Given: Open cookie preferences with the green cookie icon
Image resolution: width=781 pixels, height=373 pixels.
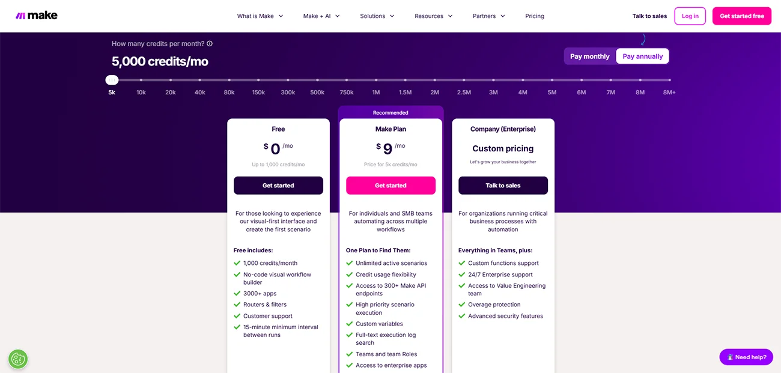Looking at the screenshot, I should click(x=17, y=359).
